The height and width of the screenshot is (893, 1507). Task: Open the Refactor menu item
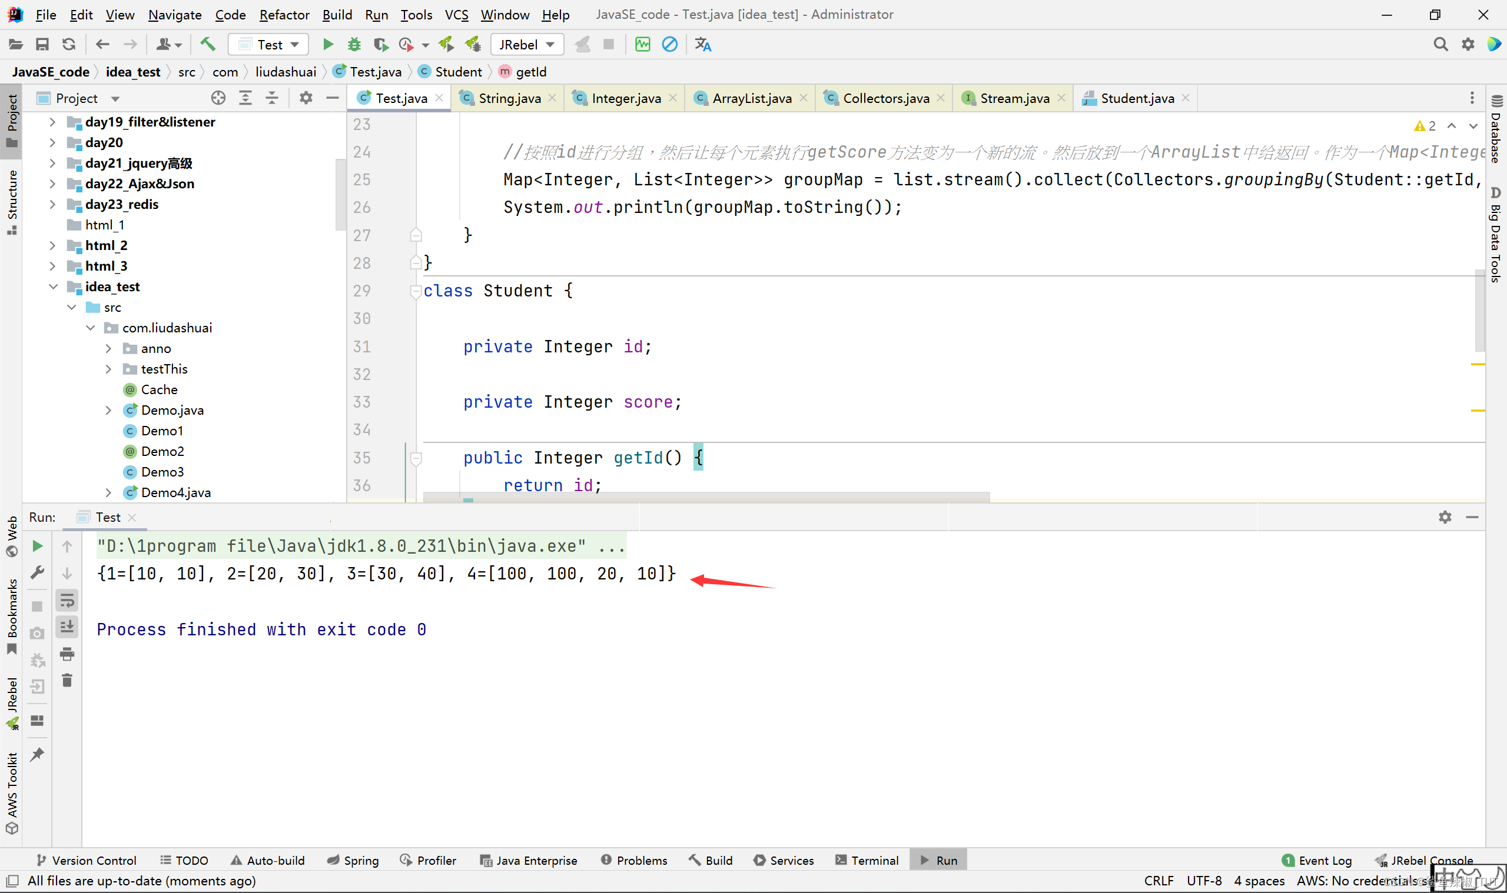(x=282, y=14)
